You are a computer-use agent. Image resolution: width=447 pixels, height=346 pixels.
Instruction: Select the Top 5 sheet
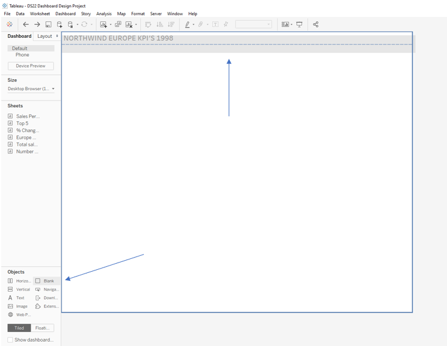coord(18,123)
